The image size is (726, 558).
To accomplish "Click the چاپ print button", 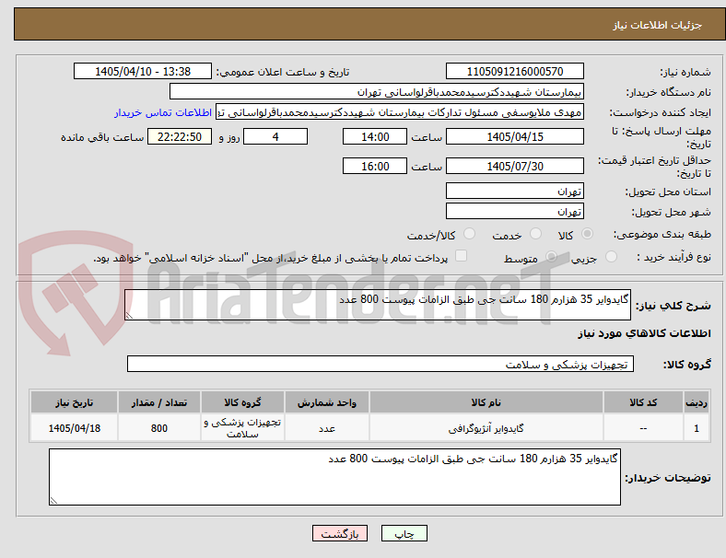I will (404, 533).
